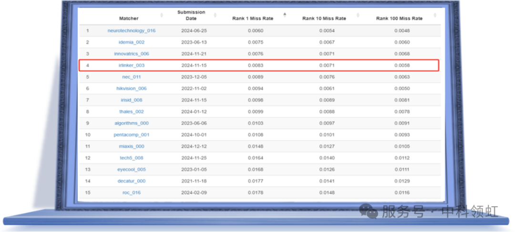
Task: Open the idemia_002 matcher link
Action: click(x=132, y=42)
